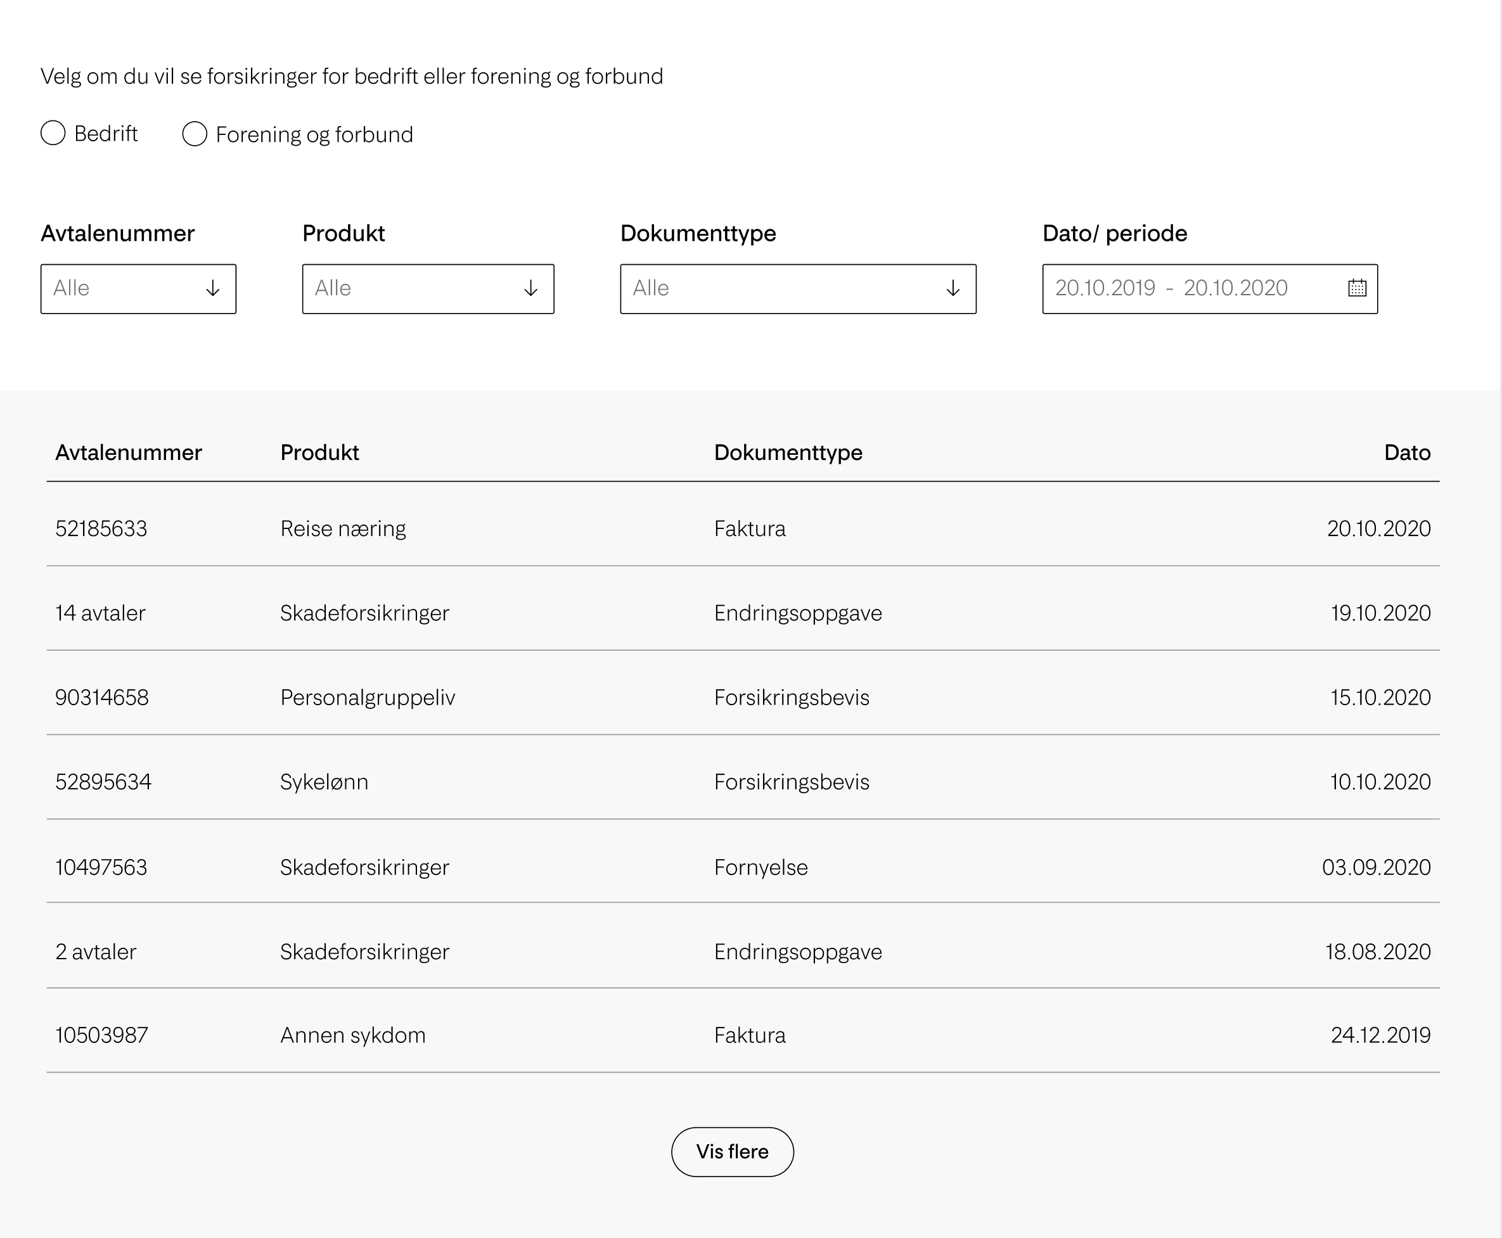Click the date 15.10.2020

(1380, 697)
